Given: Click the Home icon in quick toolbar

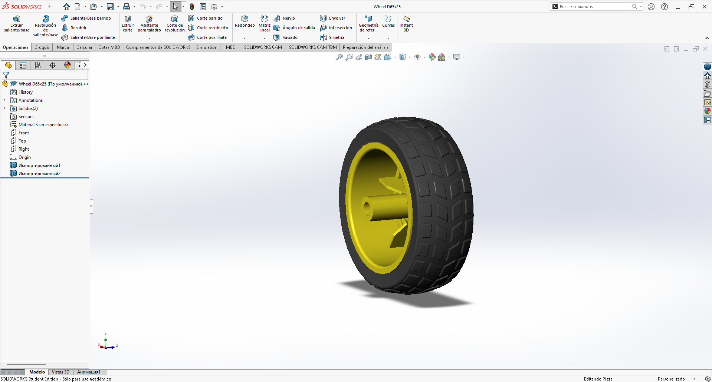Looking at the screenshot, I should 66,7.
